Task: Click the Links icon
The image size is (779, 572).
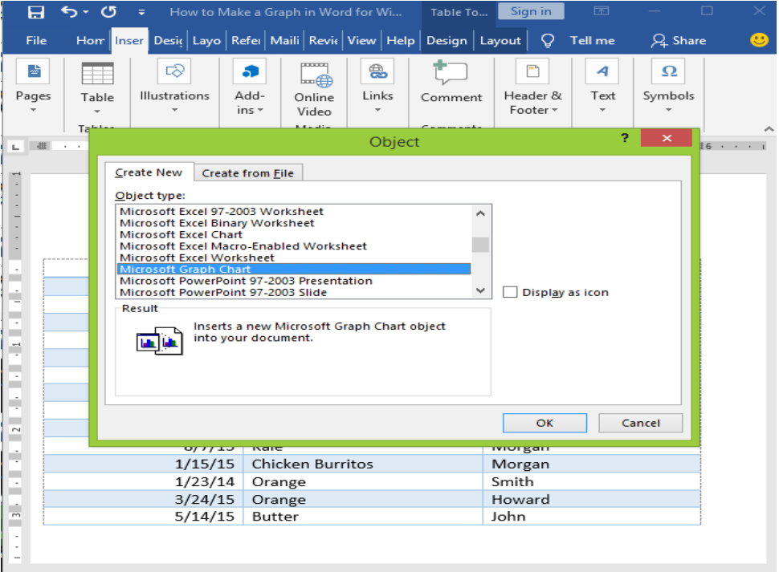Action: coord(377,71)
